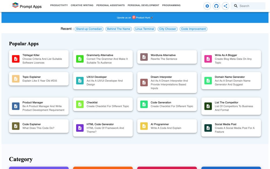
Task: Open the Dream Interpreter app card
Action: (167, 82)
